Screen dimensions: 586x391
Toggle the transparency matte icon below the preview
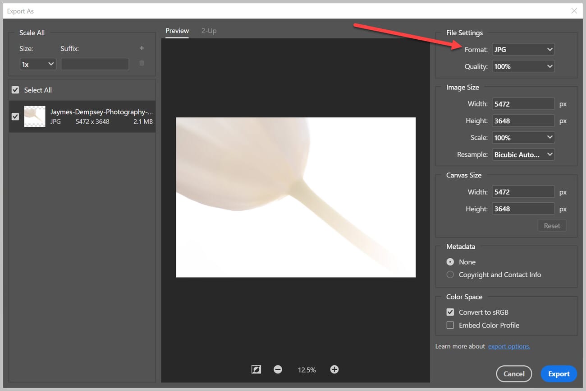(256, 369)
